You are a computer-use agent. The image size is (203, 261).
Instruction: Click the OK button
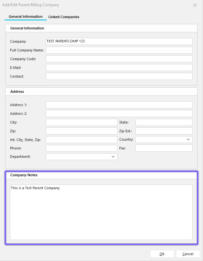[162, 254]
